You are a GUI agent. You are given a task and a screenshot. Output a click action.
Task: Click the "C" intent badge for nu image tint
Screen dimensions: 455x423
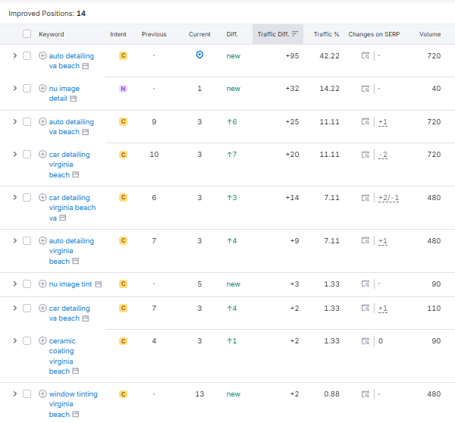[x=123, y=284]
